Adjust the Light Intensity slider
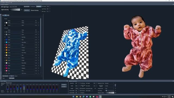 (15, 10)
